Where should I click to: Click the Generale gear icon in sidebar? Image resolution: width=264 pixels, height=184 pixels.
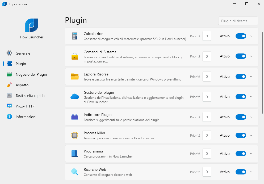(9, 53)
